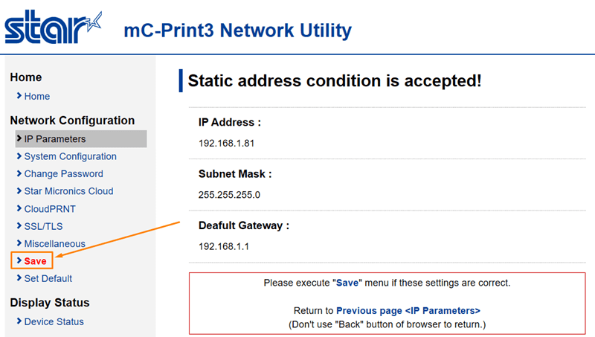Click the chevron icon beside Star Micronics Cloud
This screenshot has width=595, height=337.
19,191
